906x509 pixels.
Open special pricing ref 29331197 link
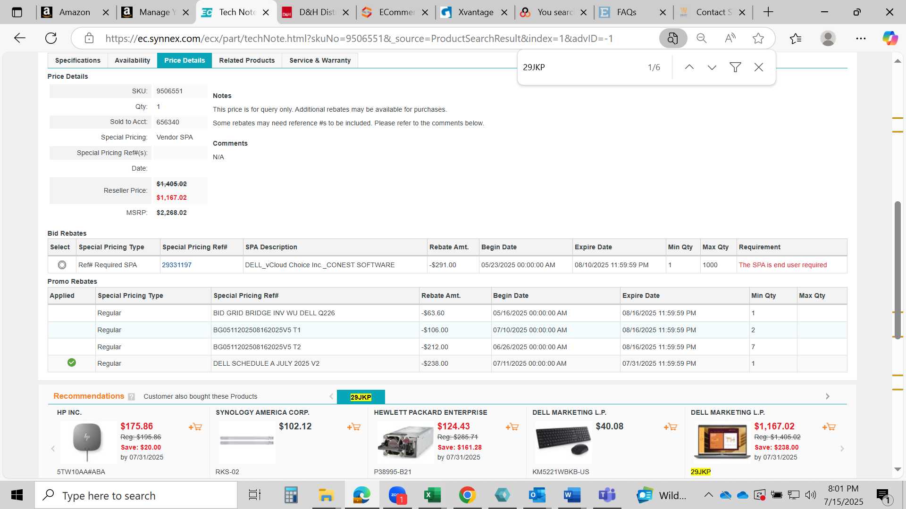pos(176,265)
